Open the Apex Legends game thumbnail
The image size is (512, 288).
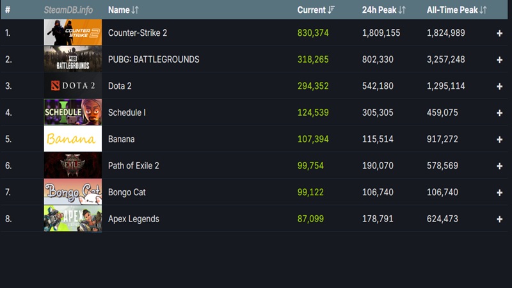pyautogui.click(x=72, y=219)
